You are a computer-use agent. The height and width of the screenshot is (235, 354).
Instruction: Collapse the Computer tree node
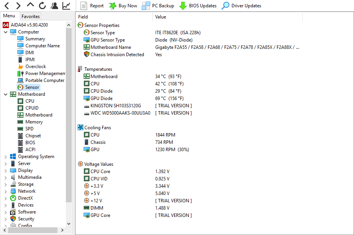tap(6, 32)
